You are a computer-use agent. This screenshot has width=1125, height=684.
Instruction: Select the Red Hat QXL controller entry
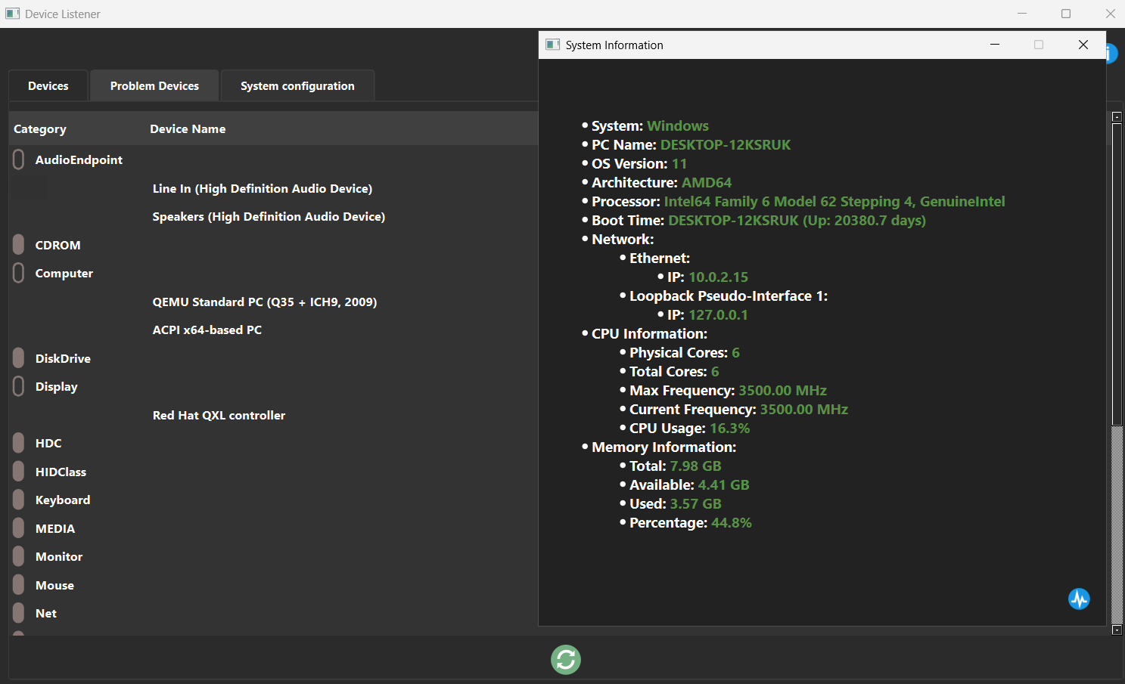[x=219, y=415]
